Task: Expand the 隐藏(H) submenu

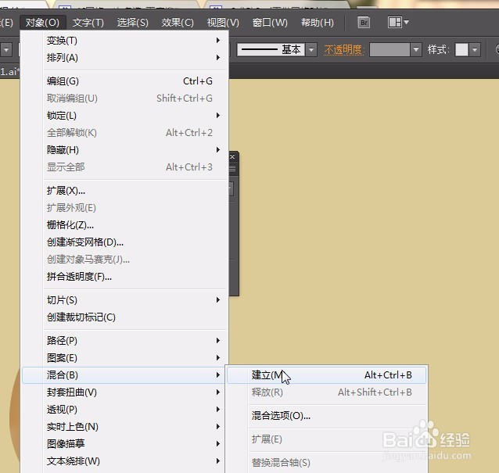Action: tap(125, 150)
